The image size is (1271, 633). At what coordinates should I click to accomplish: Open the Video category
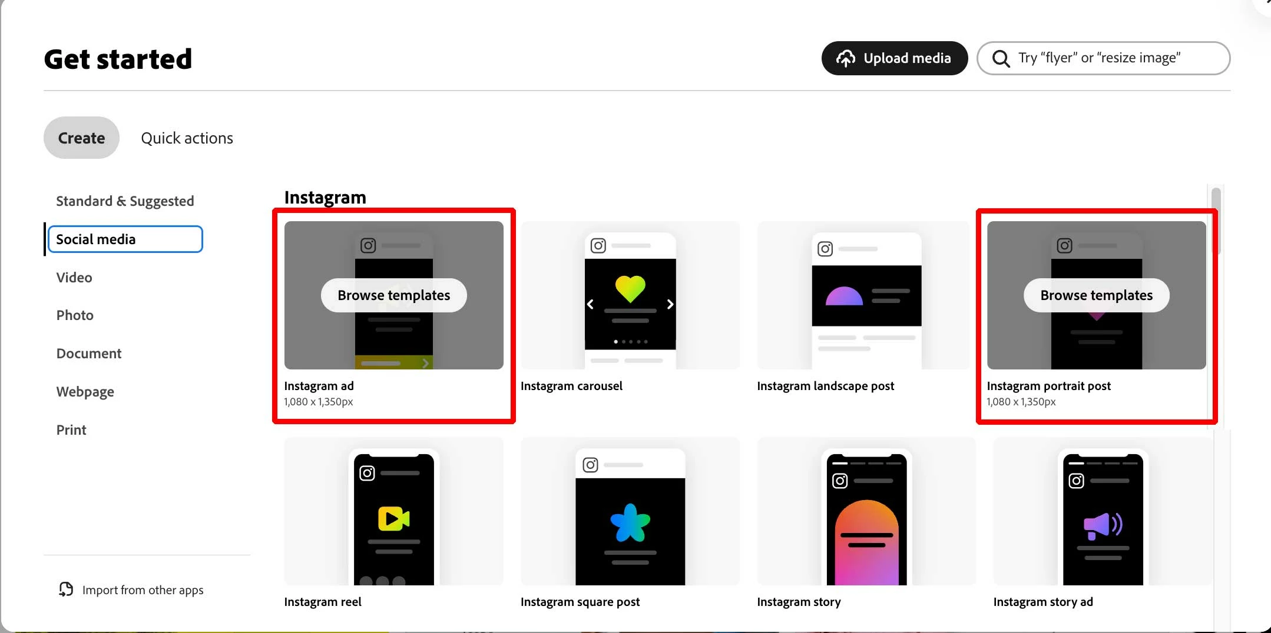coord(74,278)
